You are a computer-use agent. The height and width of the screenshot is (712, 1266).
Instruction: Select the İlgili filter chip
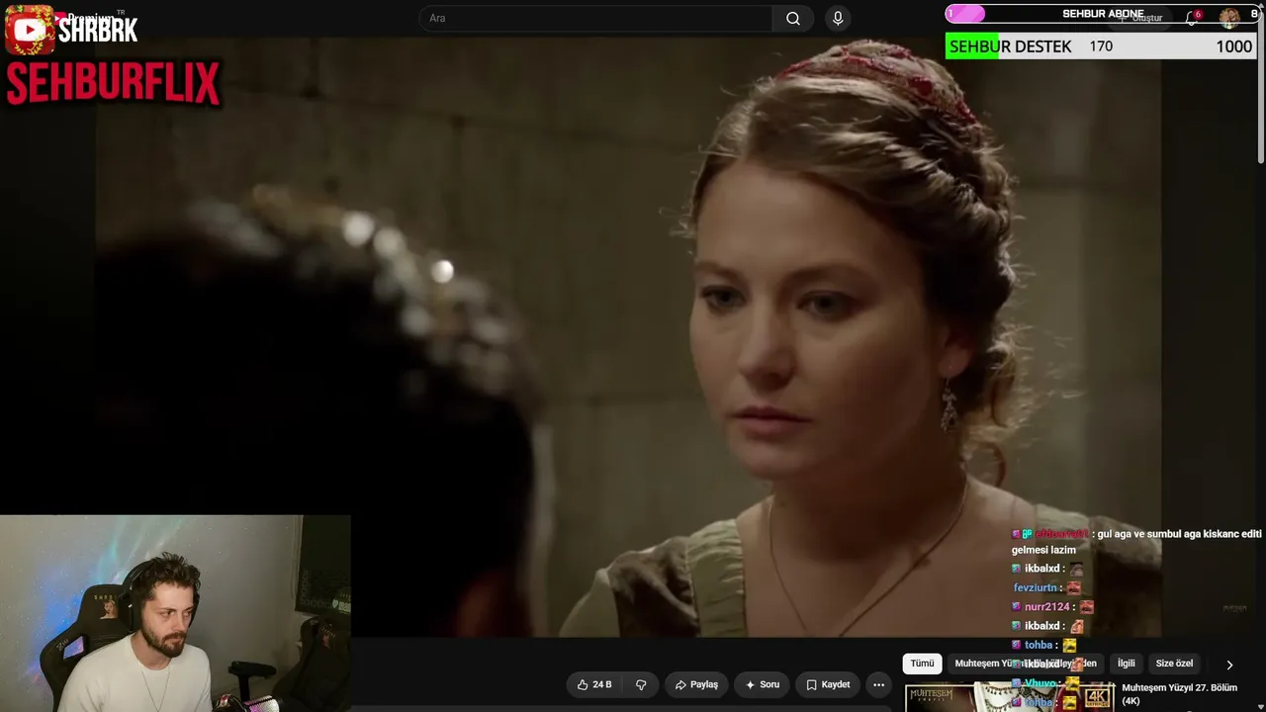pos(1126,664)
